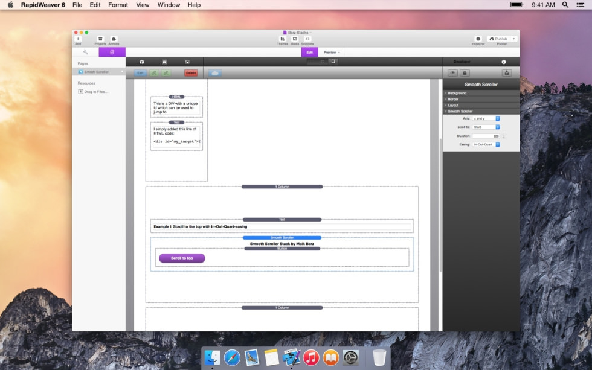This screenshot has width=592, height=370.
Task: Open iBooks from the Dock
Action: pyautogui.click(x=331, y=357)
